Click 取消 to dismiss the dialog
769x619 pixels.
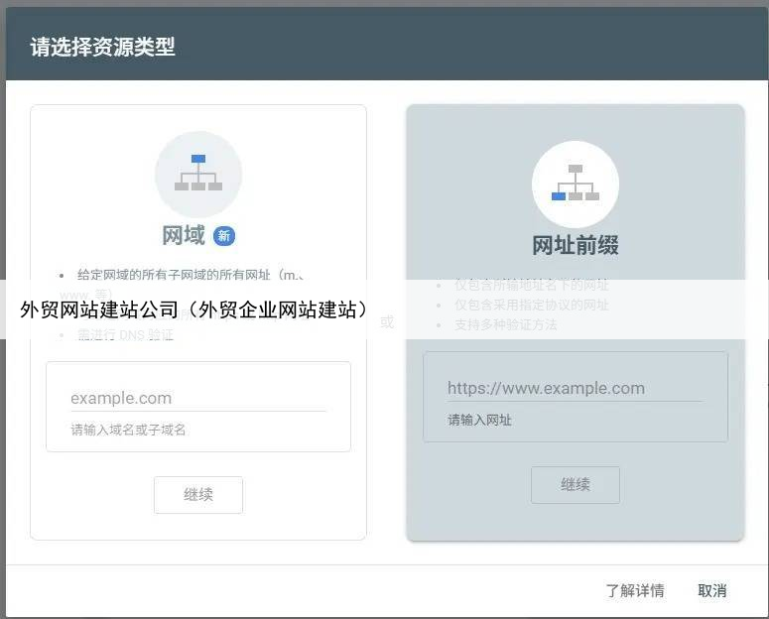pos(712,590)
